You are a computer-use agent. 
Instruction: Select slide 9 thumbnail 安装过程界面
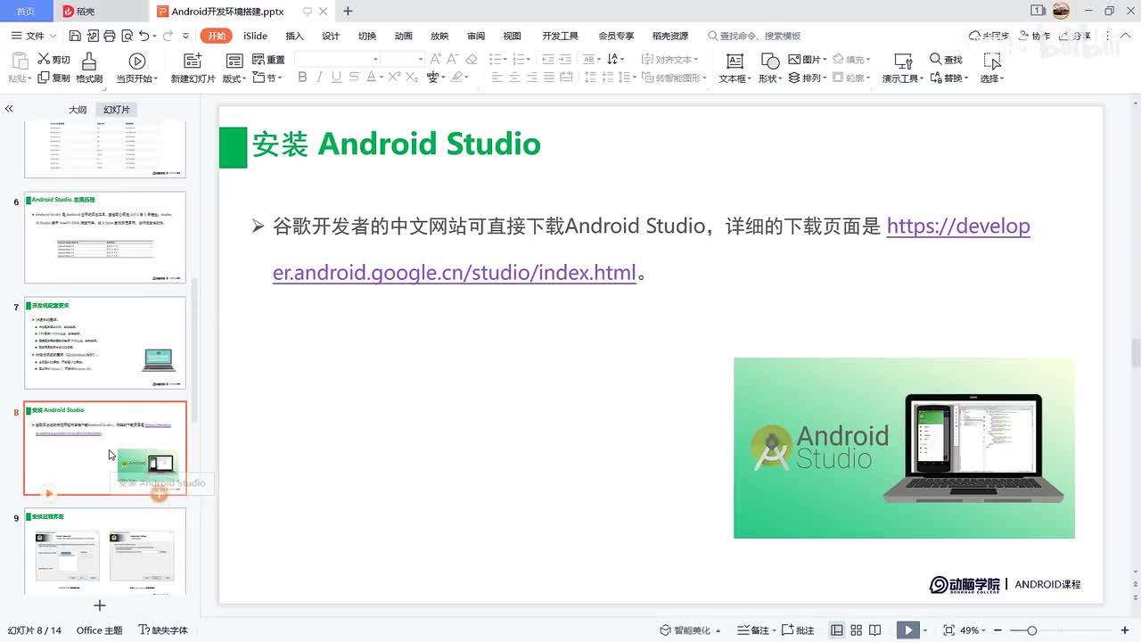(105, 551)
